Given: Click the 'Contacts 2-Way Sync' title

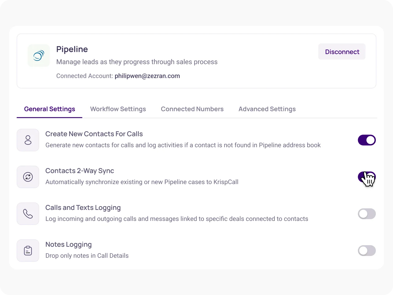Looking at the screenshot, I should click(x=80, y=171).
